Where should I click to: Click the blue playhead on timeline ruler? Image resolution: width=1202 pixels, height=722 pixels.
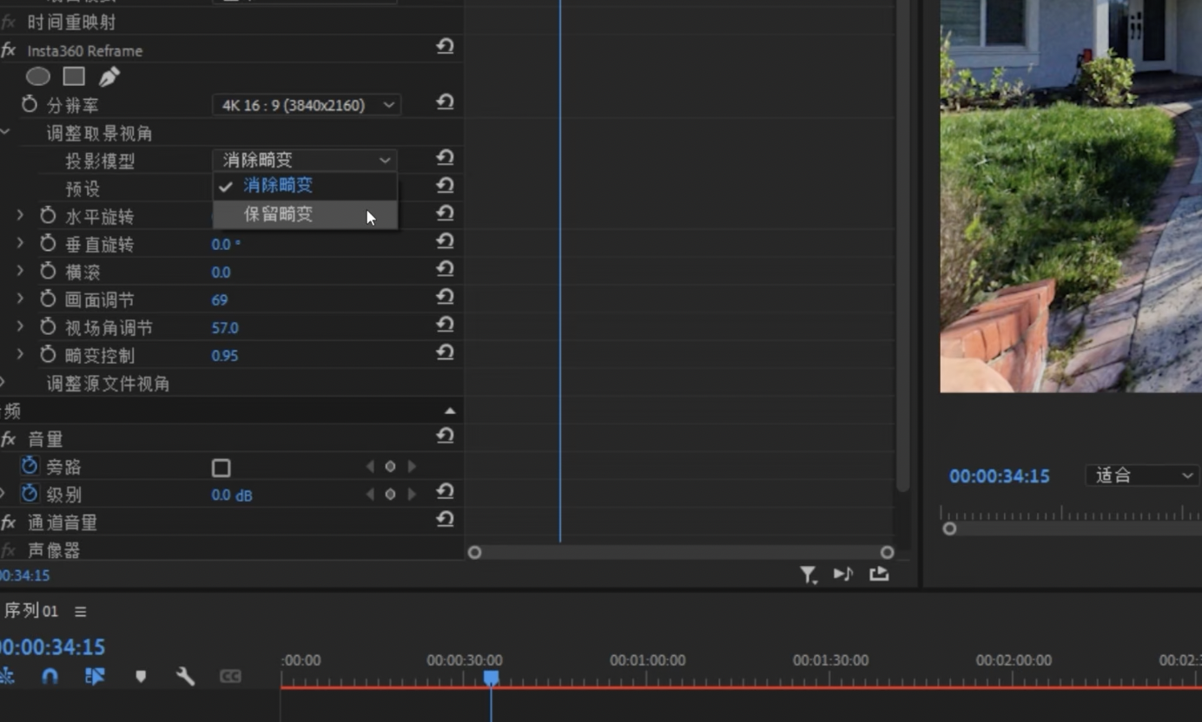[x=491, y=678]
